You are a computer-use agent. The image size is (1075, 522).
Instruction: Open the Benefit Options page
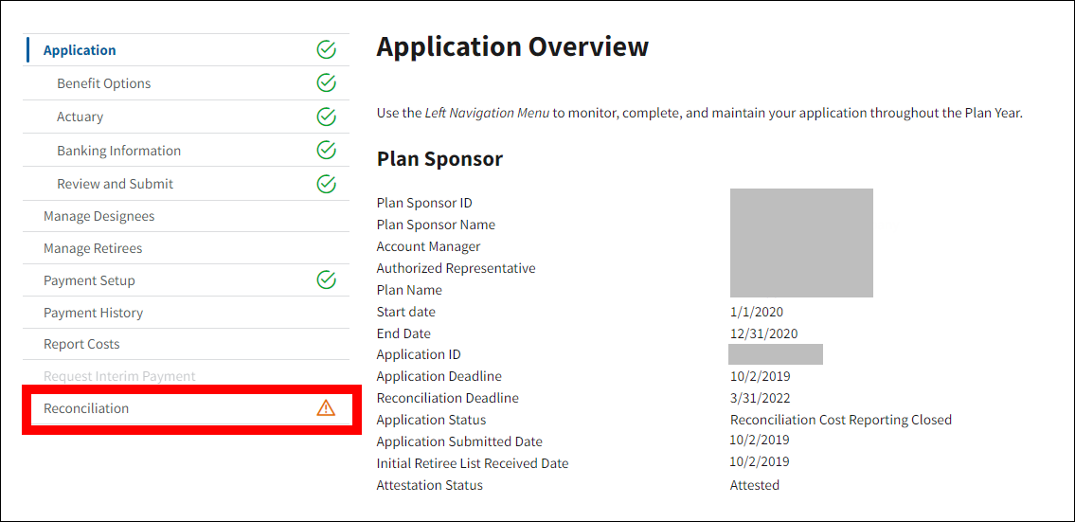103,83
